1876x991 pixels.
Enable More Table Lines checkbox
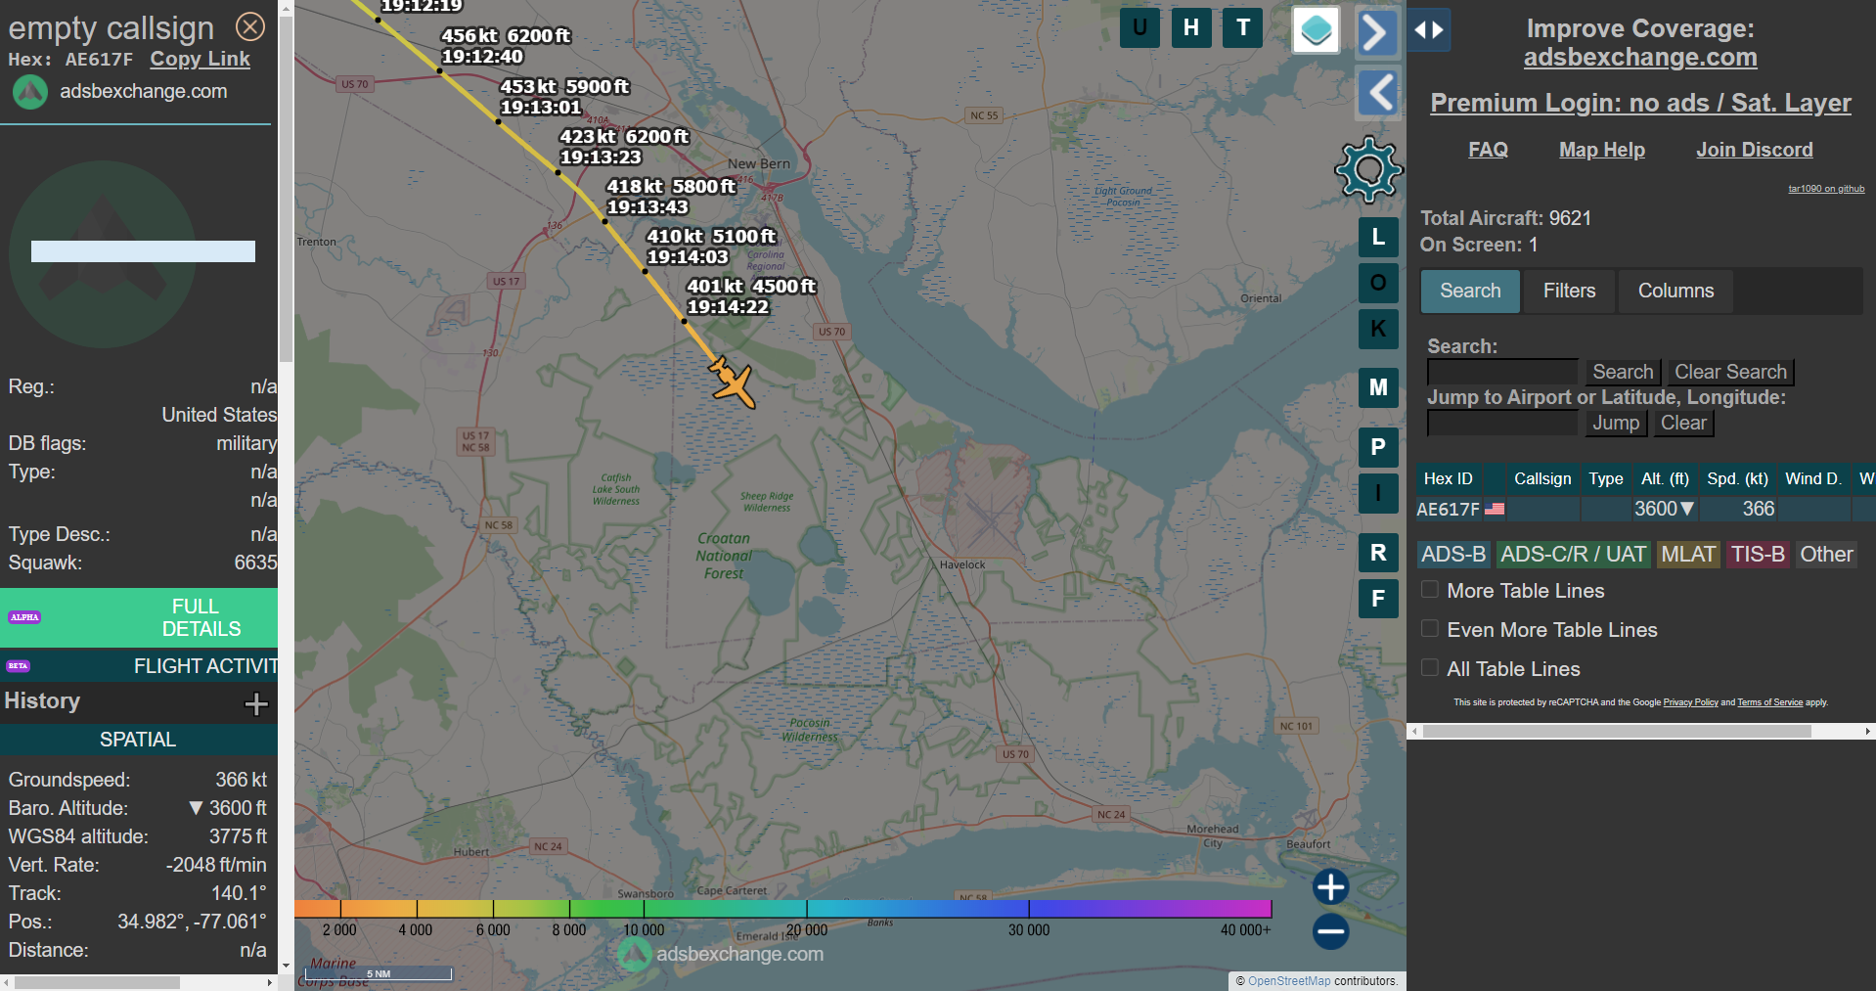[x=1430, y=590]
